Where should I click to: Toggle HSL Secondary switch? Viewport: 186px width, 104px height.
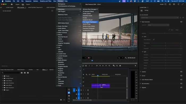coord(181,83)
